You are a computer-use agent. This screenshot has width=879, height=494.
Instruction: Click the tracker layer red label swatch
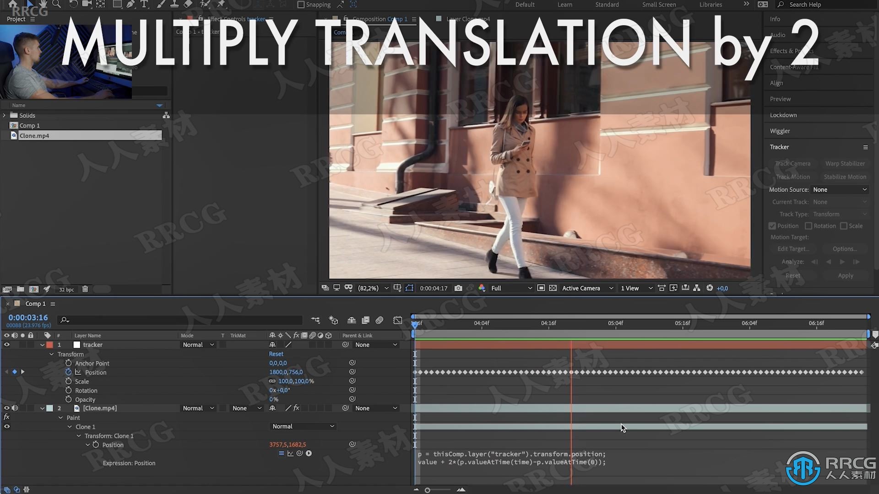(49, 345)
